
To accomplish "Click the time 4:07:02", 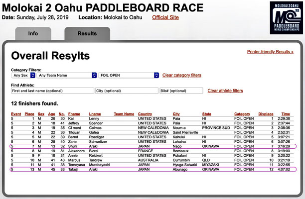I will coord(284,170).
